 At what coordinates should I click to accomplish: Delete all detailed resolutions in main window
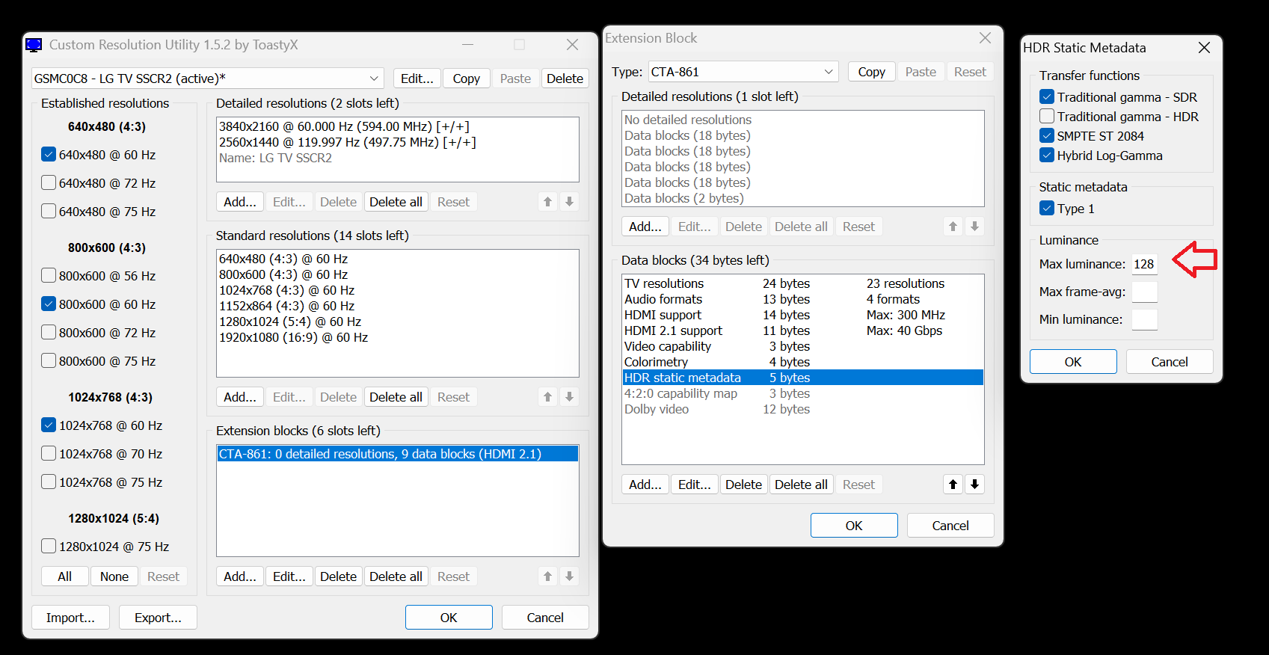pyautogui.click(x=396, y=202)
